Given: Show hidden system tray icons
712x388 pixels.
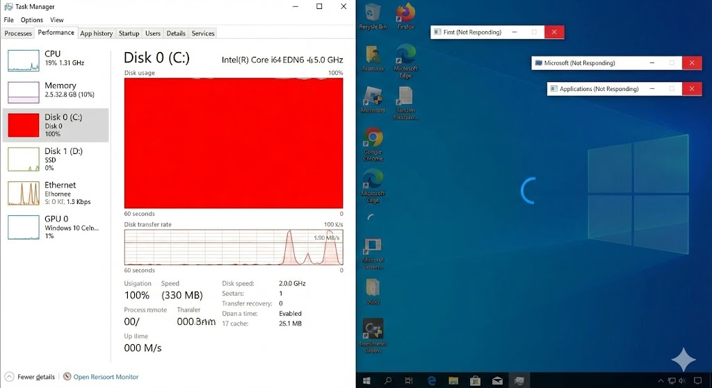Looking at the screenshot, I should 660,380.
